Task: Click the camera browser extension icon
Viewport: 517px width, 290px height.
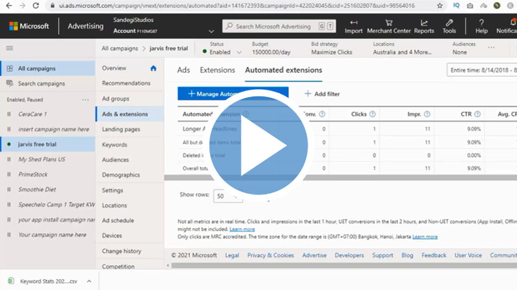Action: [x=470, y=6]
